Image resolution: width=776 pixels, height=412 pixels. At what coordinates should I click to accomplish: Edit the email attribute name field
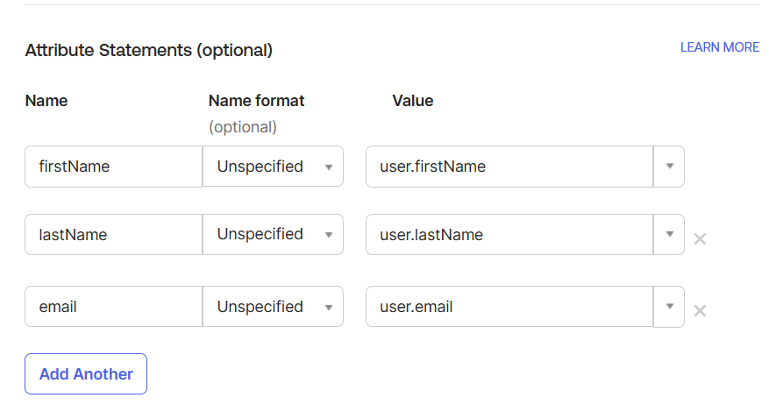click(x=114, y=307)
